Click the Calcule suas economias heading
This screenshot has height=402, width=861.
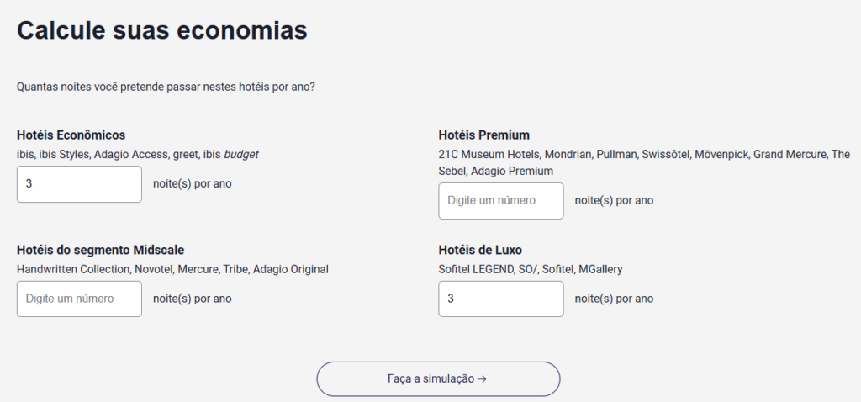point(162,31)
